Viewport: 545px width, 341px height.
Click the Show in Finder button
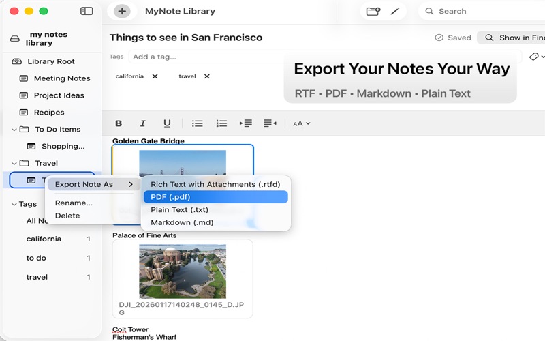pos(511,38)
